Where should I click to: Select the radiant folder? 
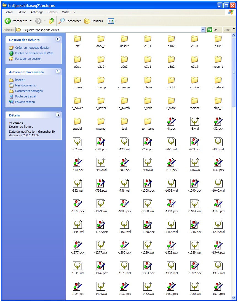(195, 101)
